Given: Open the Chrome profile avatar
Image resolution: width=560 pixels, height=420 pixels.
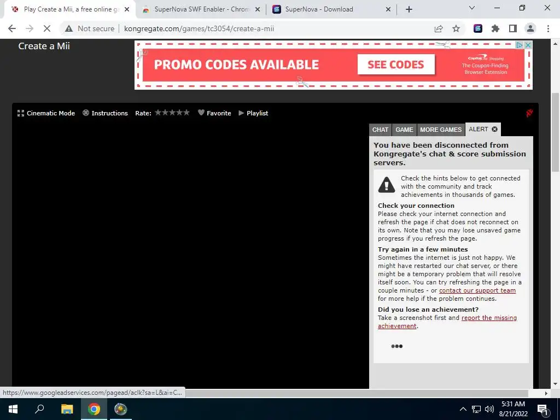Looking at the screenshot, I should pyautogui.click(x=530, y=28).
